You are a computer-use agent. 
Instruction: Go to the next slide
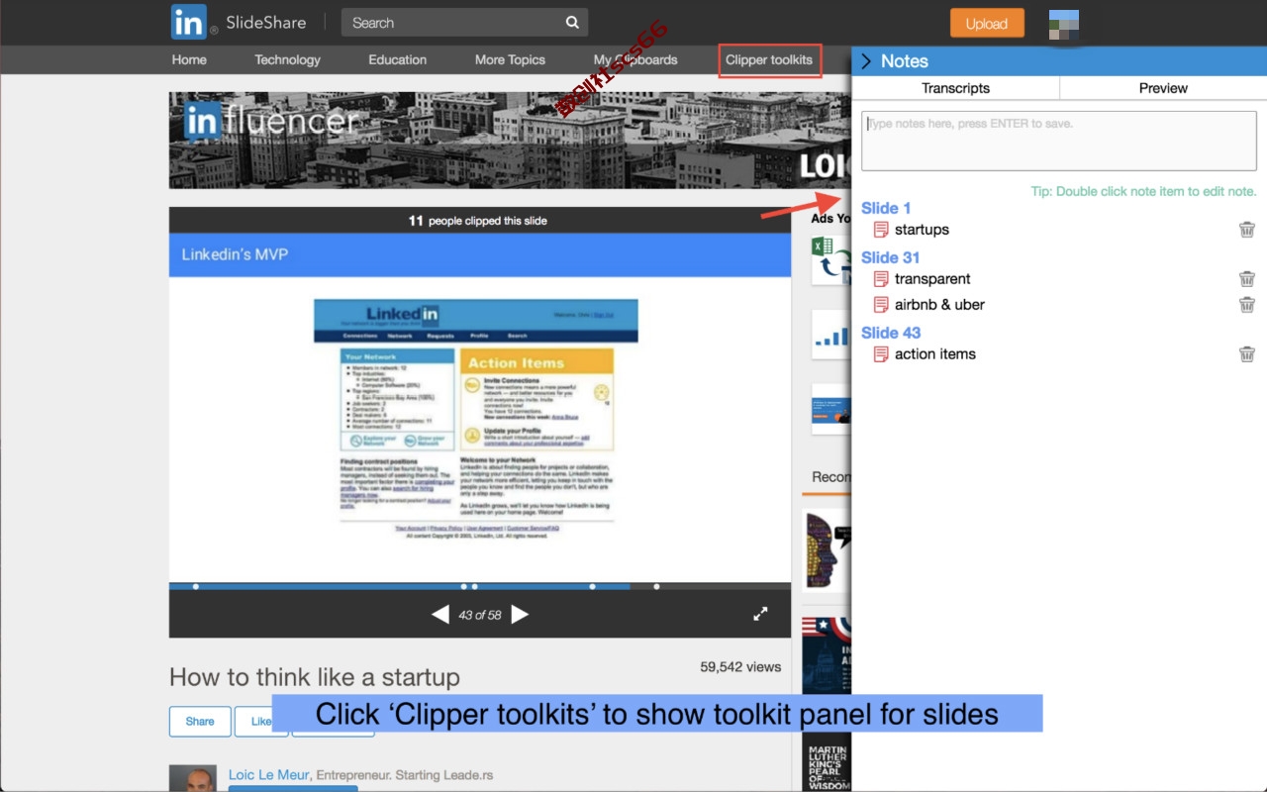click(x=520, y=615)
